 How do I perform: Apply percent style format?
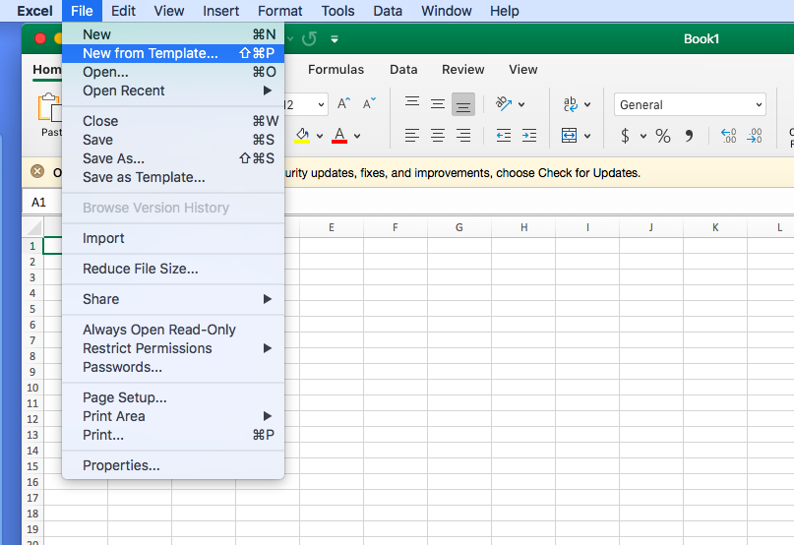coord(663,136)
